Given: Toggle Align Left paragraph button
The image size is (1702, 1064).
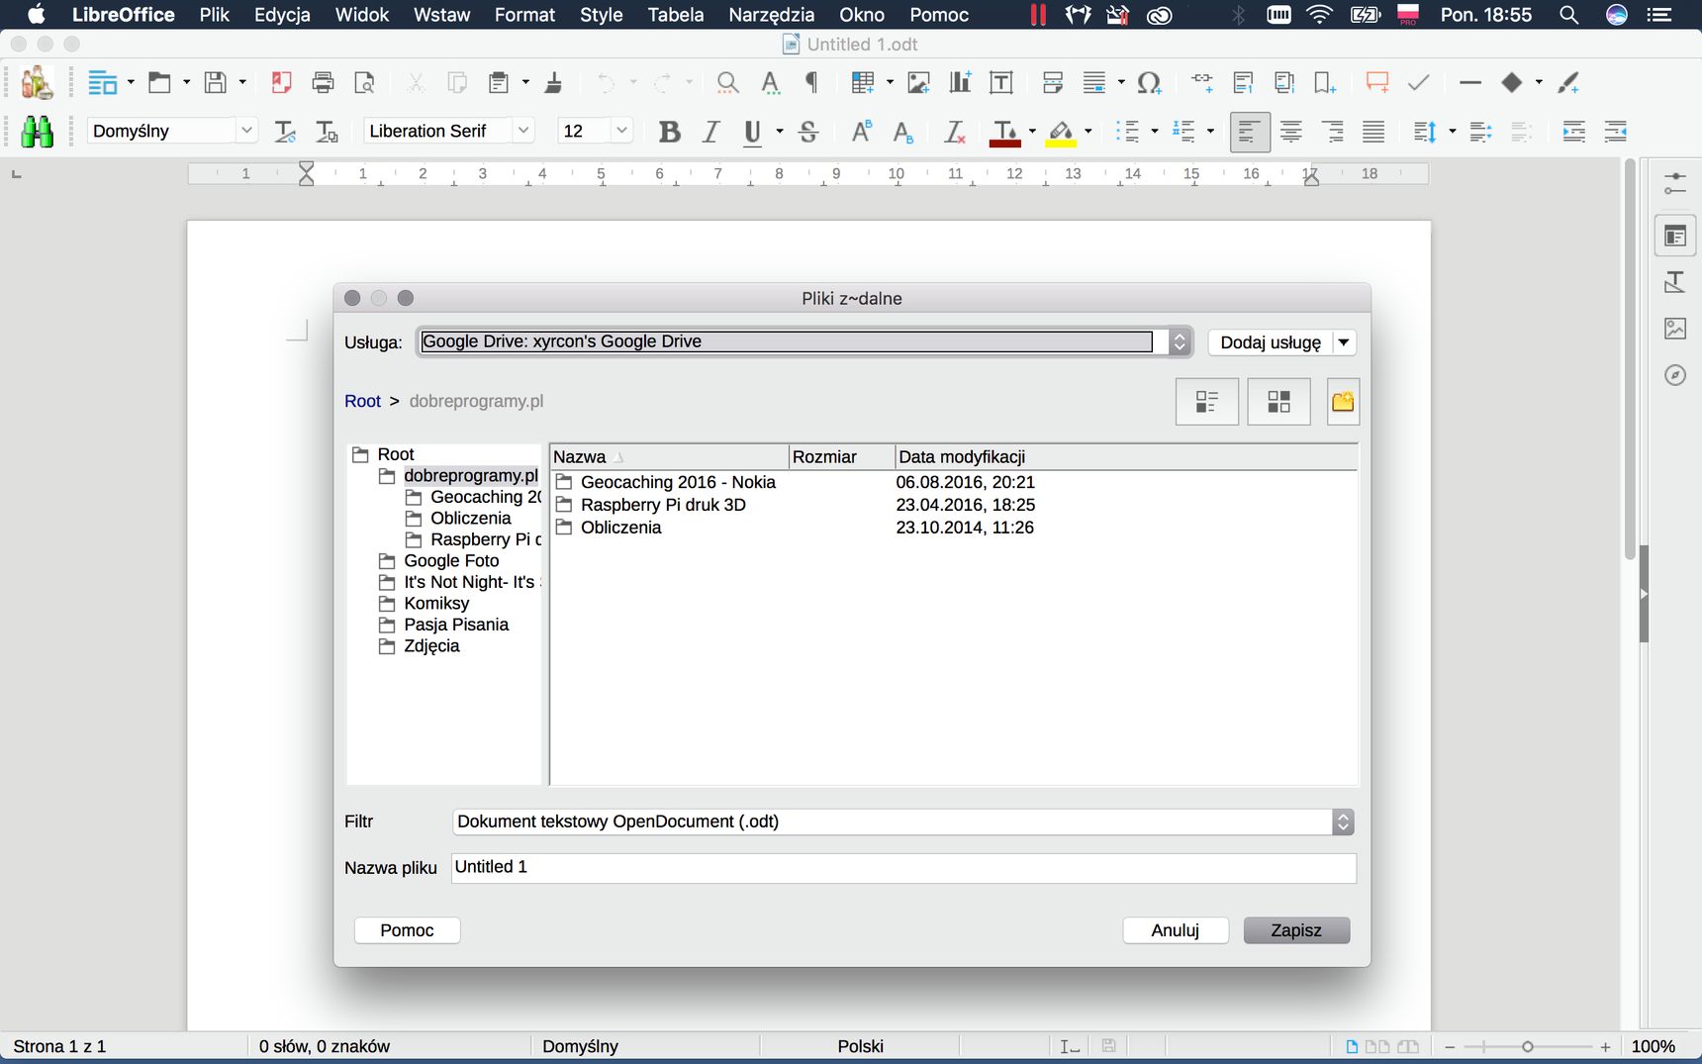Looking at the screenshot, I should tap(1250, 132).
